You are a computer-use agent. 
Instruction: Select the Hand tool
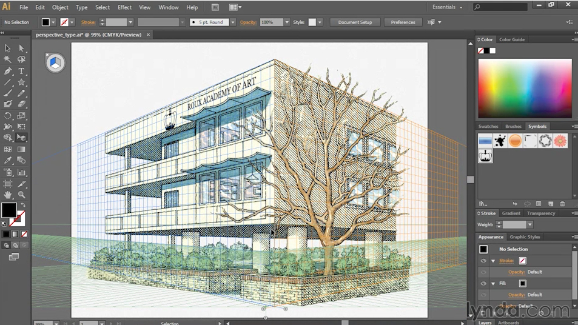tap(7, 195)
